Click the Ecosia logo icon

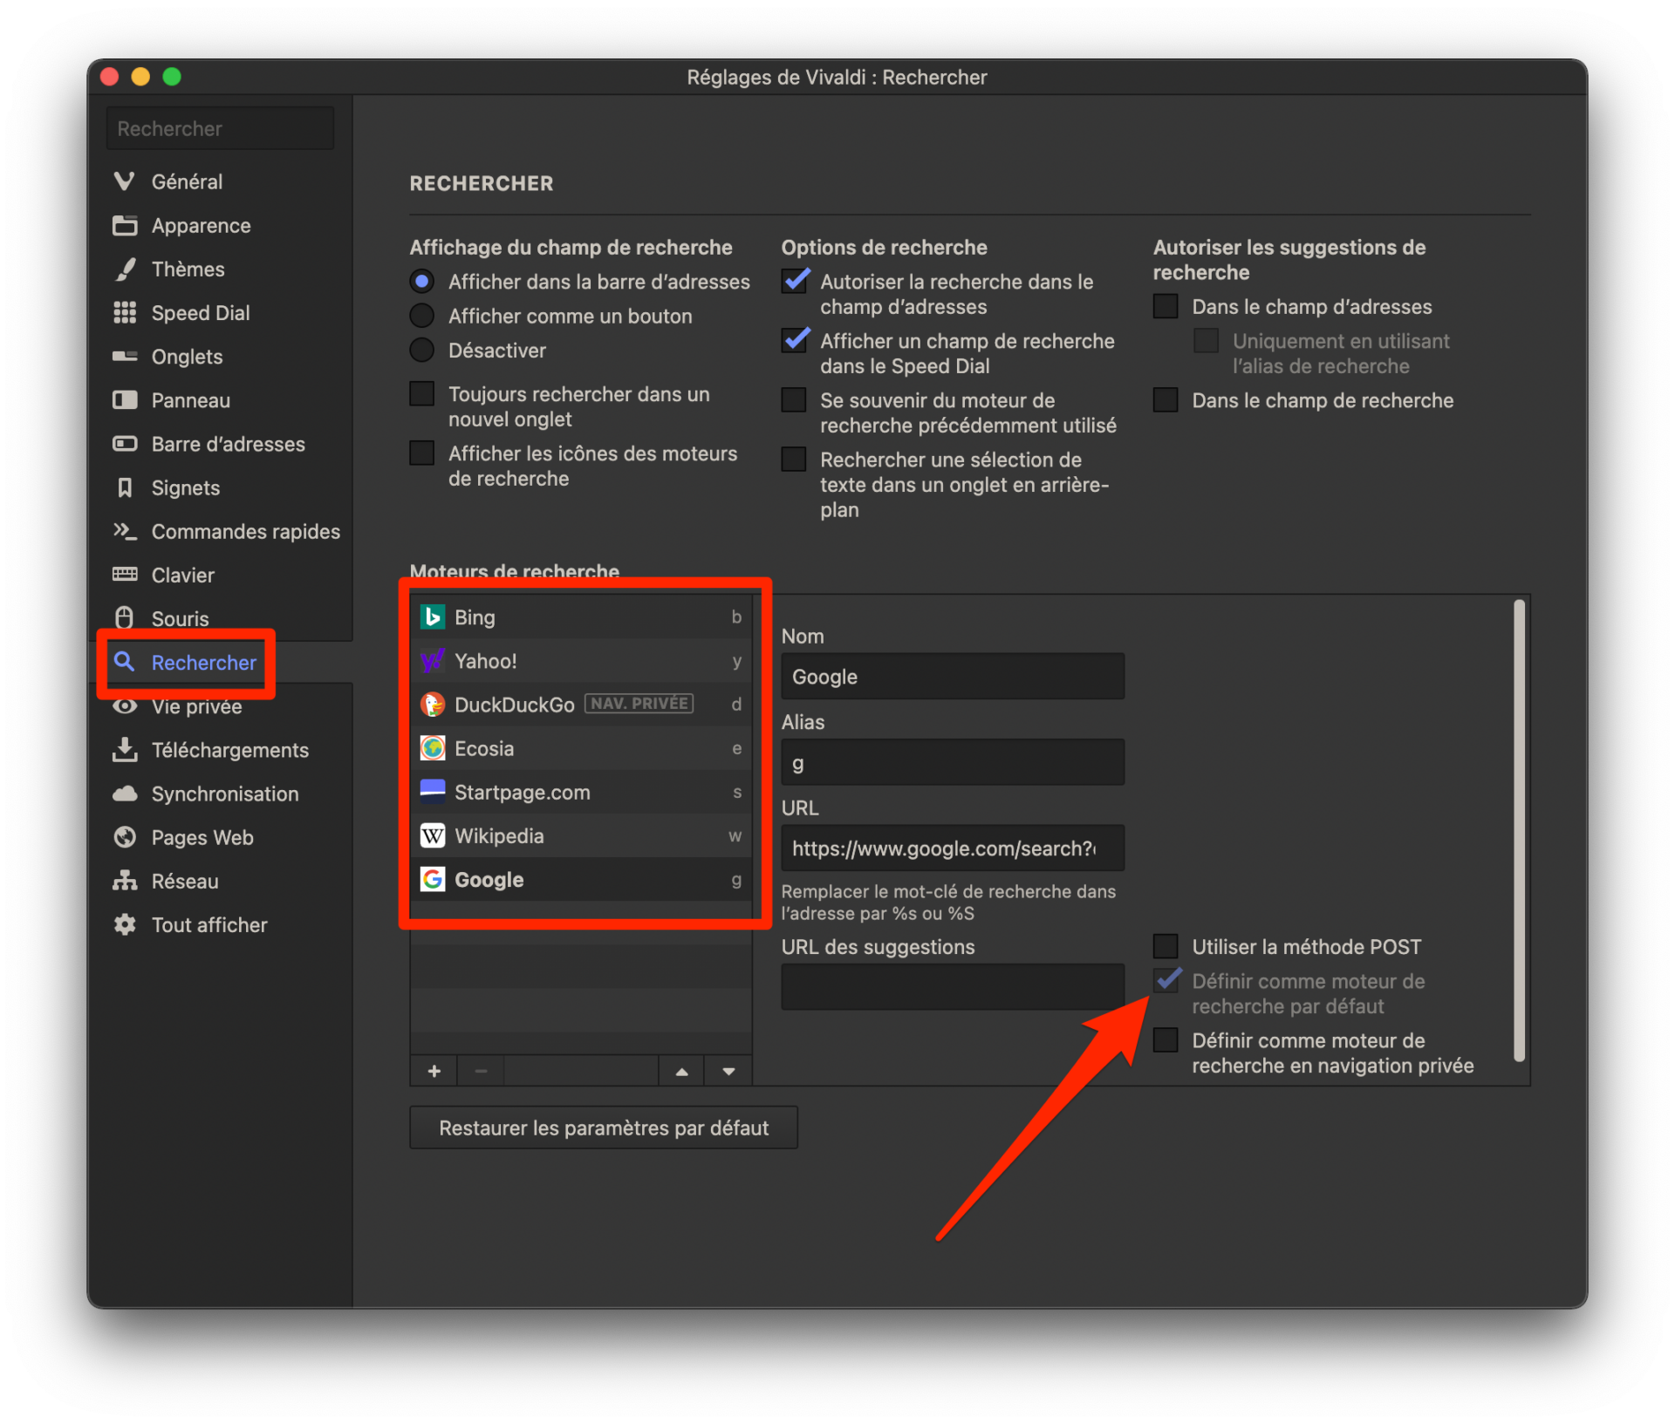[x=433, y=748]
